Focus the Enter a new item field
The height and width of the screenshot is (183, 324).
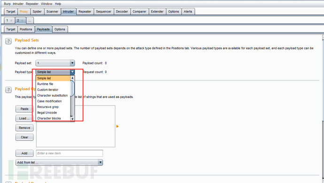(x=69, y=153)
